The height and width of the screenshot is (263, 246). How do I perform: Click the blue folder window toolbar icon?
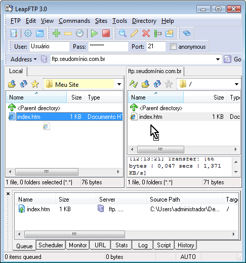(40, 33)
